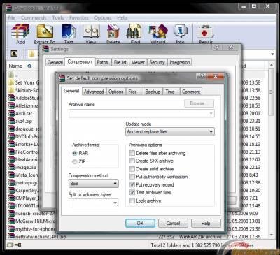280x255 pixels.
Task: Click the image.zip archive icon
Action: 11,167
